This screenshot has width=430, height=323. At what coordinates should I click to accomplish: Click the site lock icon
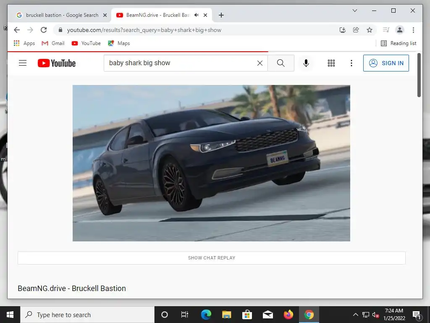tap(60, 30)
